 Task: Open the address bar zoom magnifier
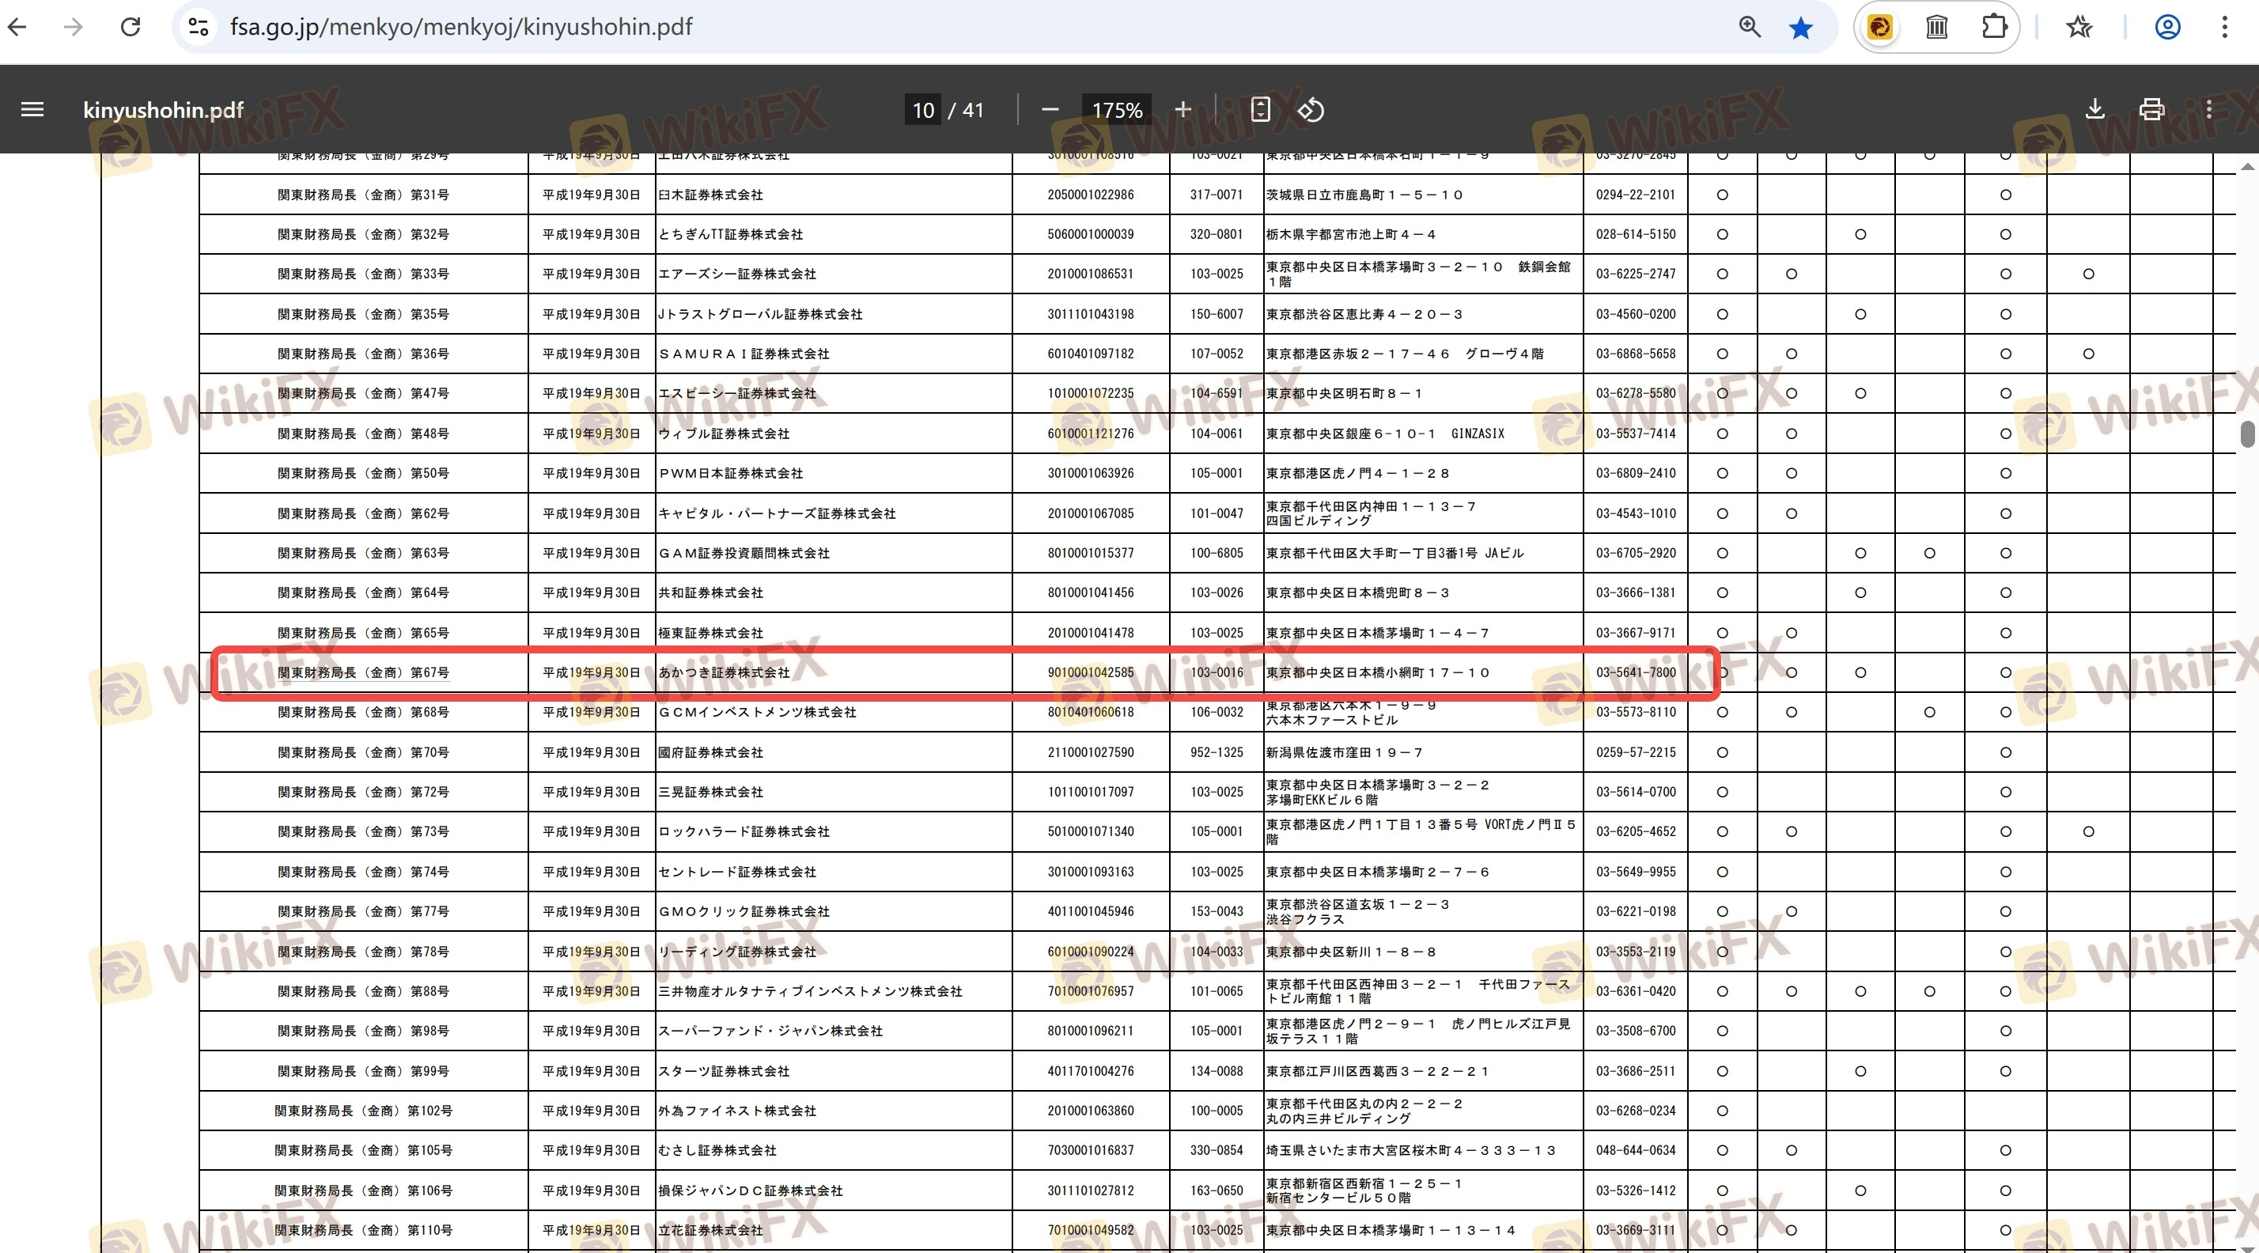(1750, 27)
